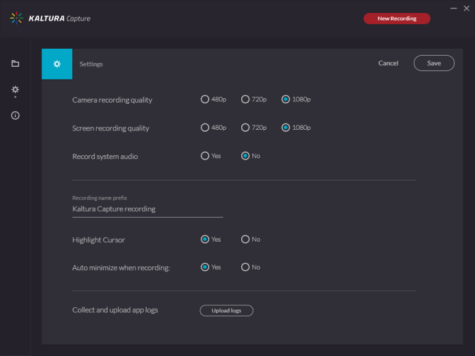
Task: Open the library folder icon in sidebar
Action: click(x=15, y=64)
